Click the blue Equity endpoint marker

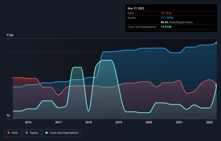pyautogui.click(x=216, y=43)
